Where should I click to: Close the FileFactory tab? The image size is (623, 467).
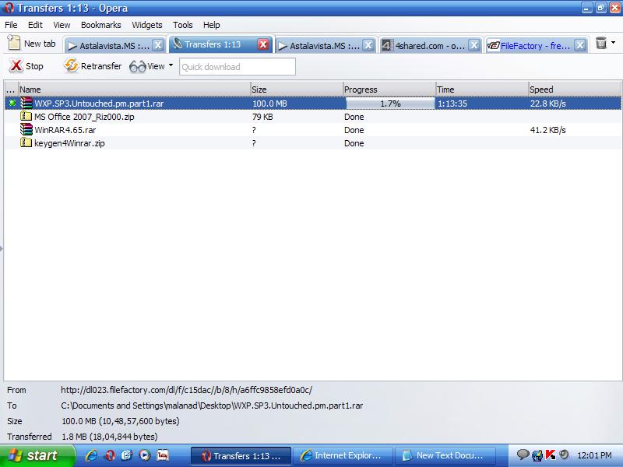click(x=579, y=45)
